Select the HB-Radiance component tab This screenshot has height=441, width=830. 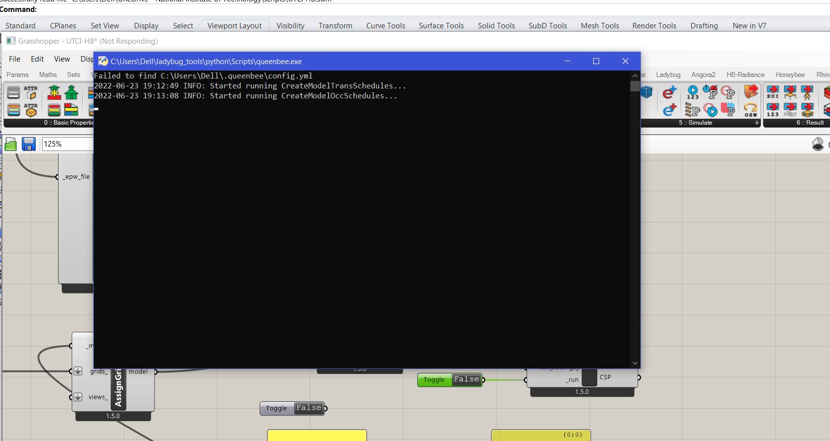[x=746, y=75]
